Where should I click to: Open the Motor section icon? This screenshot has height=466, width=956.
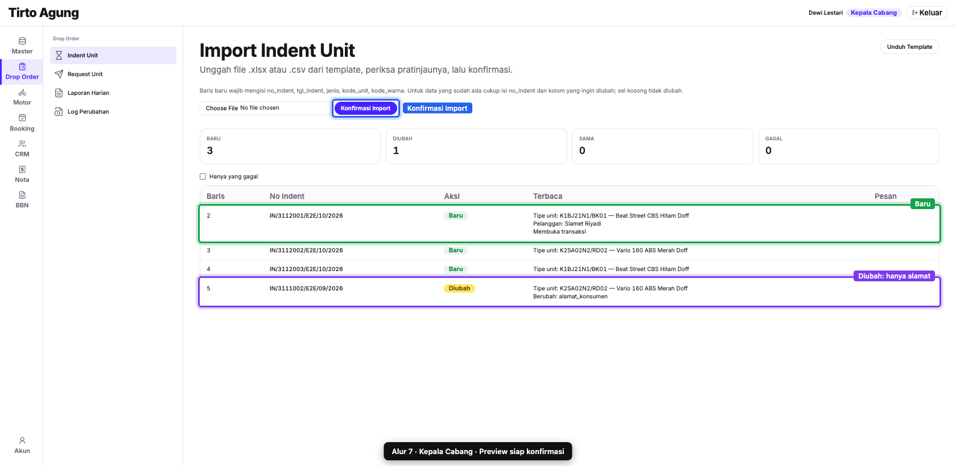(x=22, y=92)
